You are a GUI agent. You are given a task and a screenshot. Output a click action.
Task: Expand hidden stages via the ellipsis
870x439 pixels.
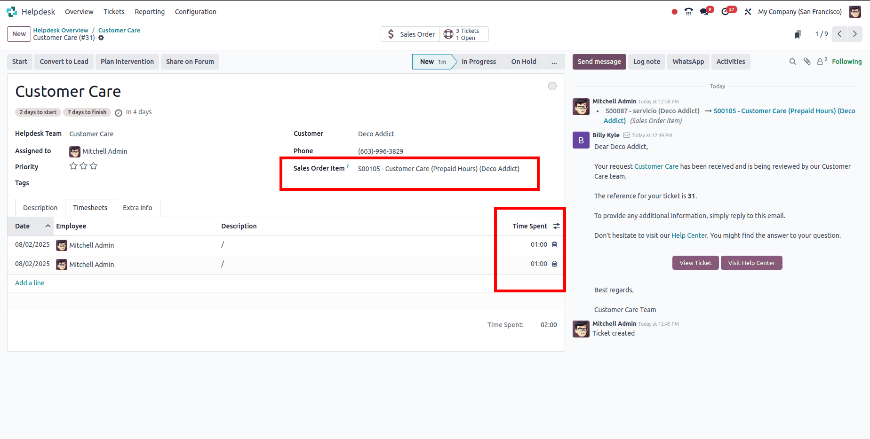point(554,62)
